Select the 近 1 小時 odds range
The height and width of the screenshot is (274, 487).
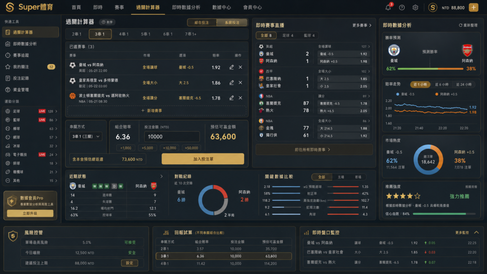420,85
